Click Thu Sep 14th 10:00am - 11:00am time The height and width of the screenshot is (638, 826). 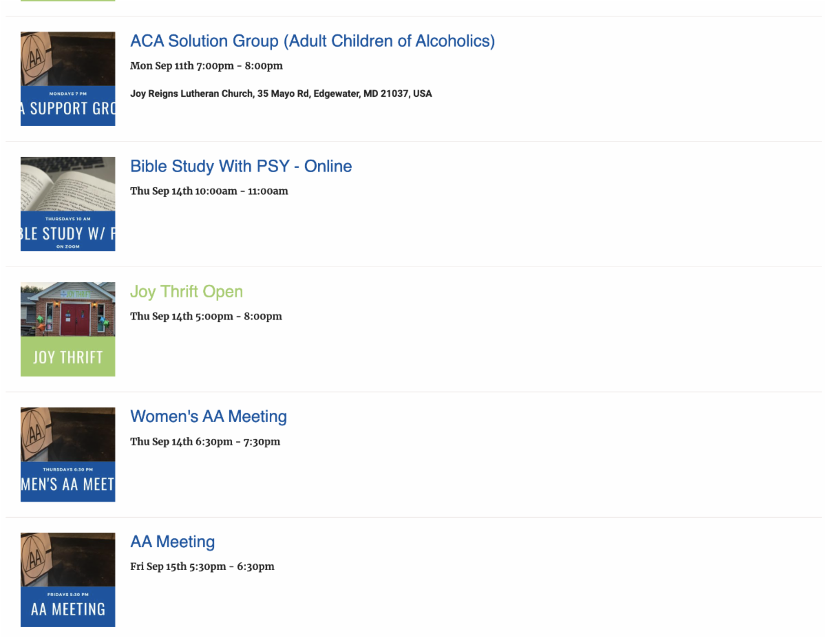pyautogui.click(x=209, y=191)
